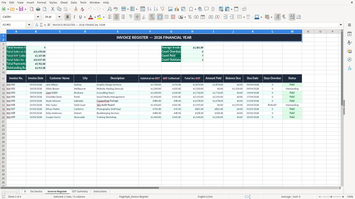
Task: Run the spelling check
Action: 116,9
